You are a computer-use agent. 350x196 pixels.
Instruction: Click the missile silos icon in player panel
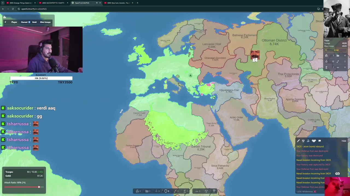338,61
